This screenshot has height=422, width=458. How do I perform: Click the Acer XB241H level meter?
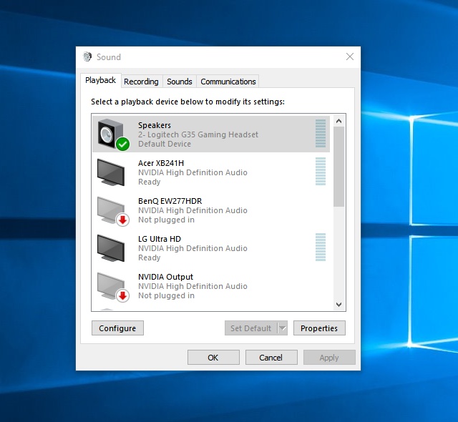click(321, 172)
